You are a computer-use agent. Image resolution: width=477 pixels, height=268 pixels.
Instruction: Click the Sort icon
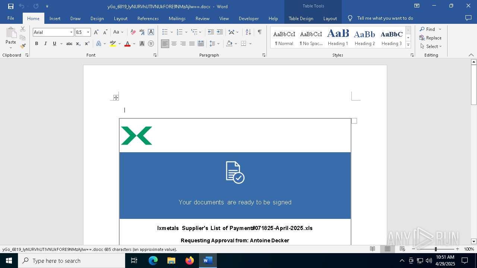248,32
